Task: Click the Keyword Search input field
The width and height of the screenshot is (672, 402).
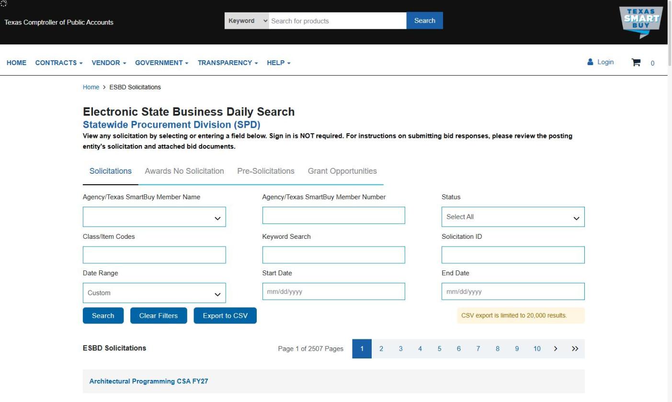Action: click(x=333, y=255)
